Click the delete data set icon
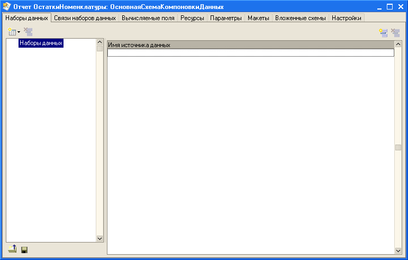Viewport: 408px width, 260px height. (28, 32)
